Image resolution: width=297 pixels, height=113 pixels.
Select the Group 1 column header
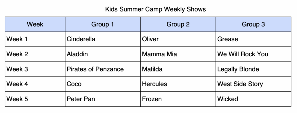pyautogui.click(x=103, y=24)
